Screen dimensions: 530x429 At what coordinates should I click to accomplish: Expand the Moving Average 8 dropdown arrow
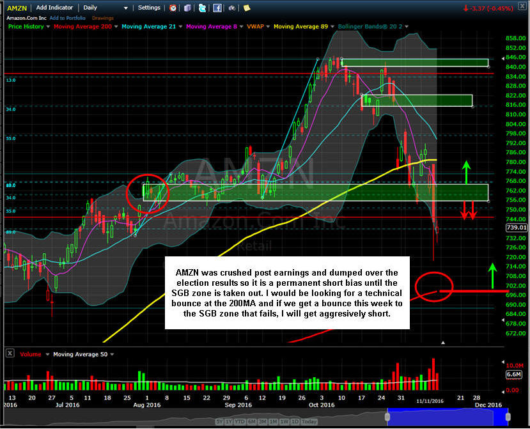241,27
